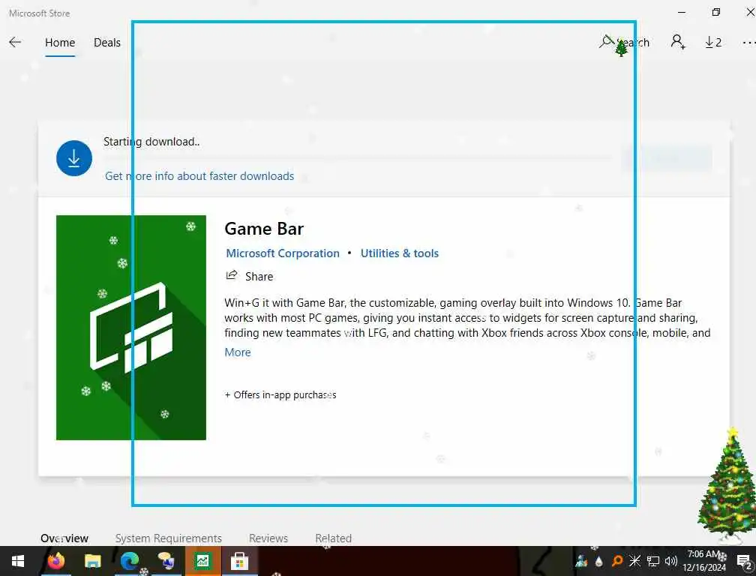This screenshot has width=756, height=576.
Task: Open the Home tab
Action: click(x=60, y=43)
